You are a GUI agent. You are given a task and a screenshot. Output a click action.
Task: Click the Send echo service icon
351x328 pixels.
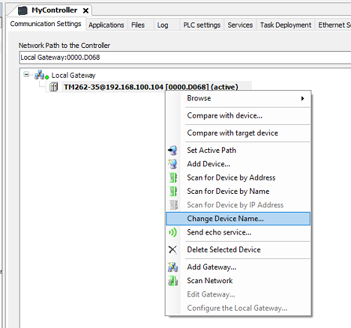[172, 232]
